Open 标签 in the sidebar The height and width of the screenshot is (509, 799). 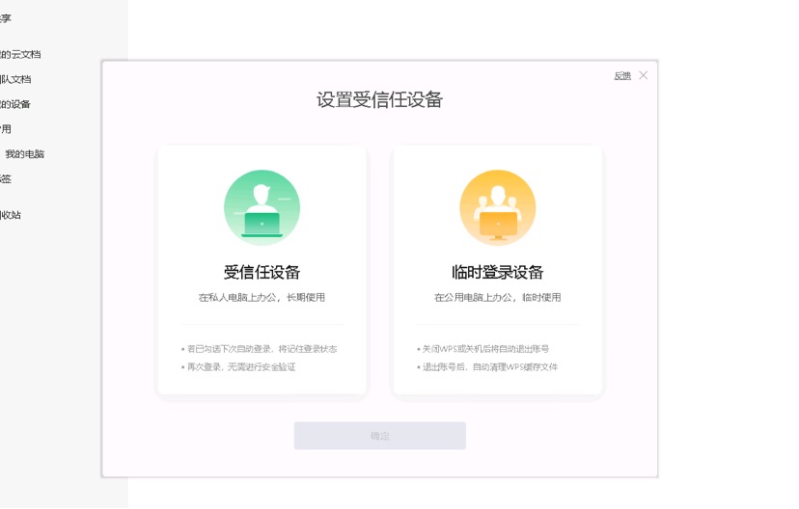(6, 179)
